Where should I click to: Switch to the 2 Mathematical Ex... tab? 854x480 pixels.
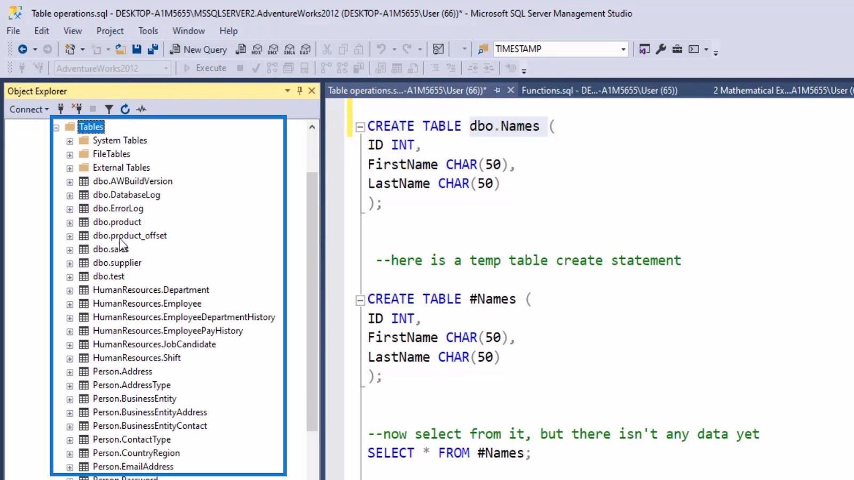point(782,91)
